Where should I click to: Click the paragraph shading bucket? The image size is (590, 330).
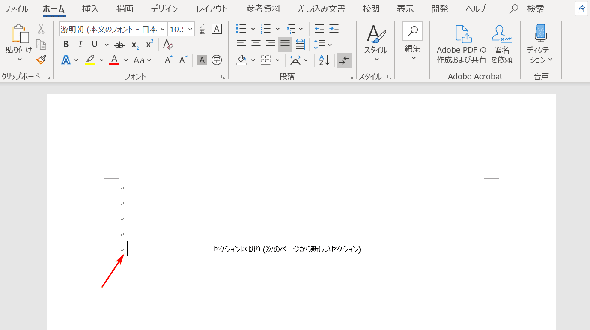coord(241,60)
